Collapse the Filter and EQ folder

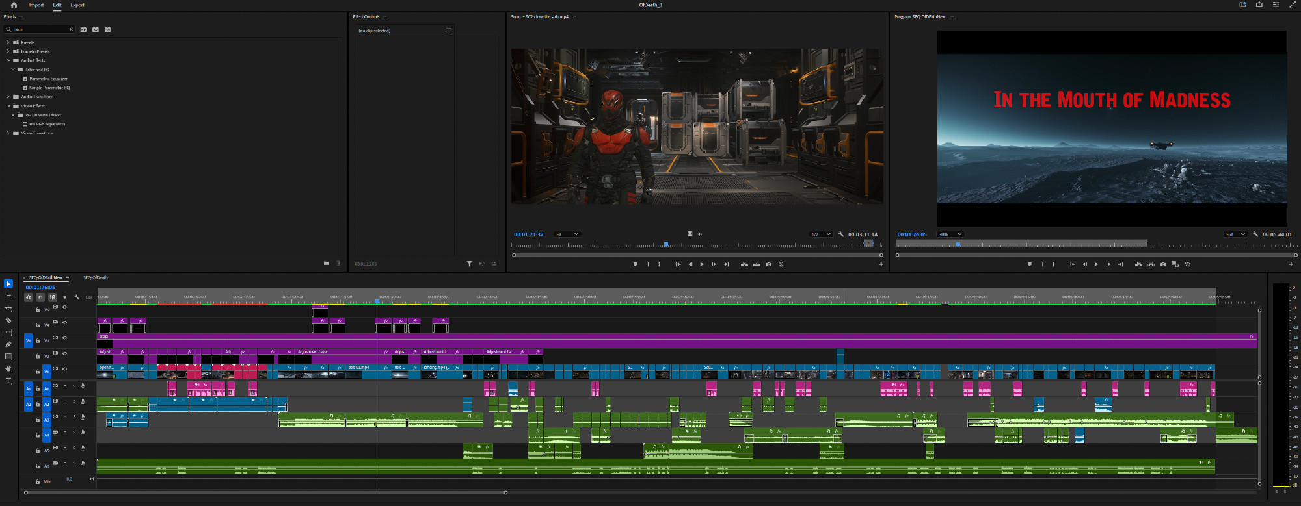tap(12, 70)
